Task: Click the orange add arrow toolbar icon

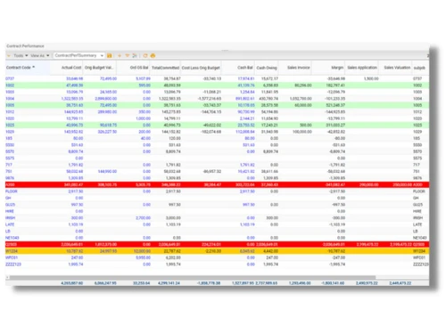Action: click(120, 55)
